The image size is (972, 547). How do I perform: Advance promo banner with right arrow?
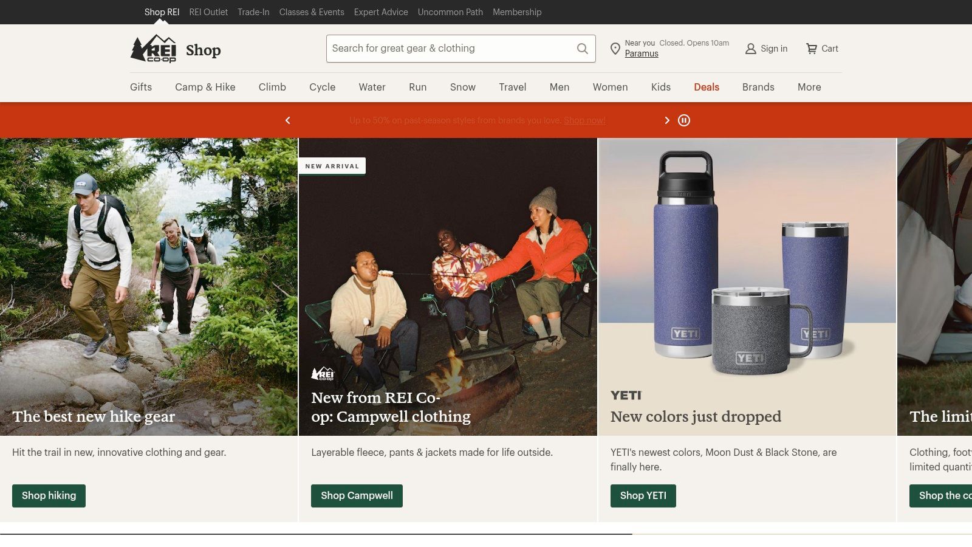666,120
